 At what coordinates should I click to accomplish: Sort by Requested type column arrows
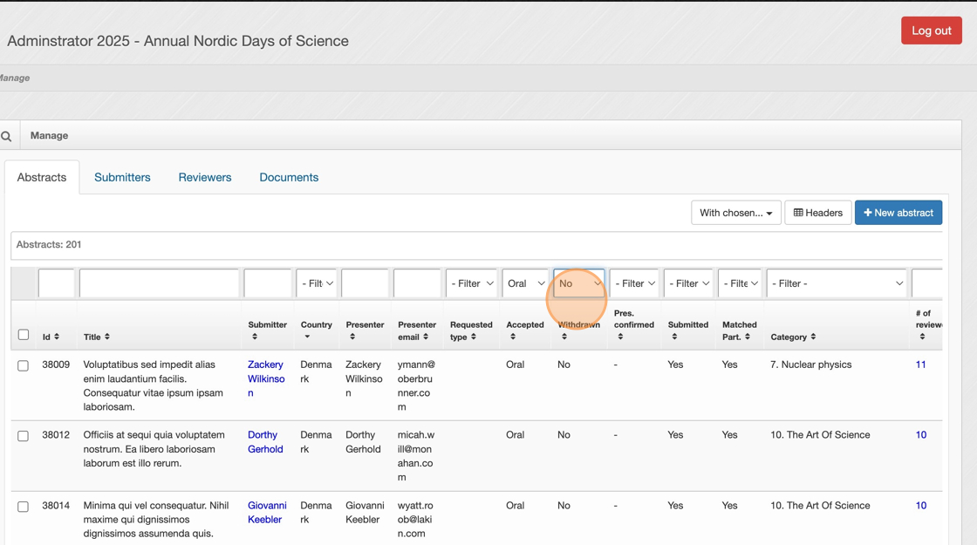pyautogui.click(x=473, y=337)
